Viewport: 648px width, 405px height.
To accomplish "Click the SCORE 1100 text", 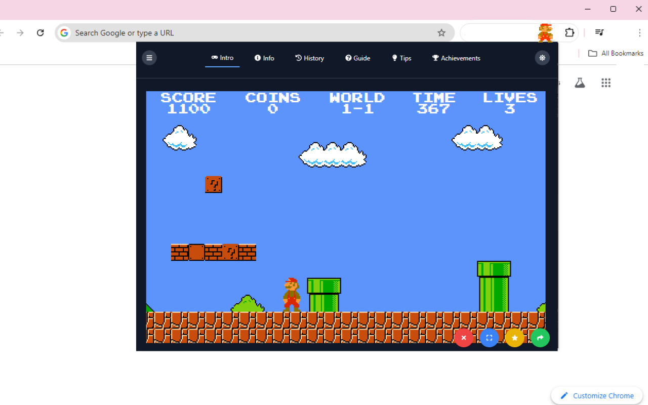I will (188, 103).
